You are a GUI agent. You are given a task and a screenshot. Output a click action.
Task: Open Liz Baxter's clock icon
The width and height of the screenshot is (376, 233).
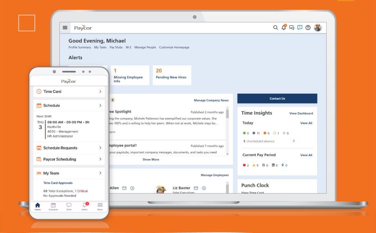pyautogui.click(x=204, y=188)
